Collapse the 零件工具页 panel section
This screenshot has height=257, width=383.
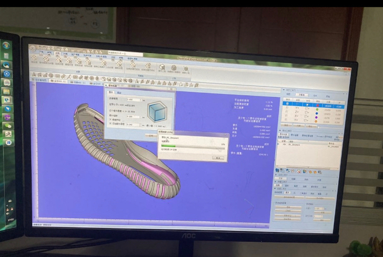point(280,130)
